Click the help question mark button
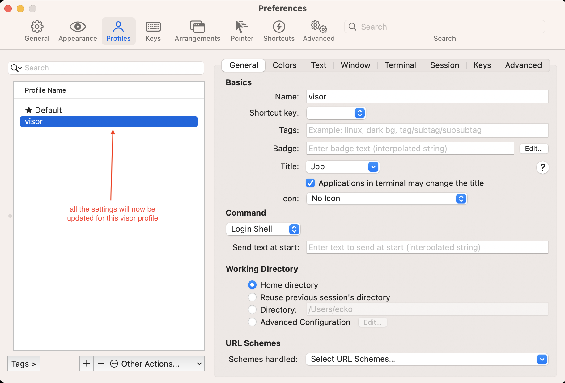 pyautogui.click(x=542, y=167)
